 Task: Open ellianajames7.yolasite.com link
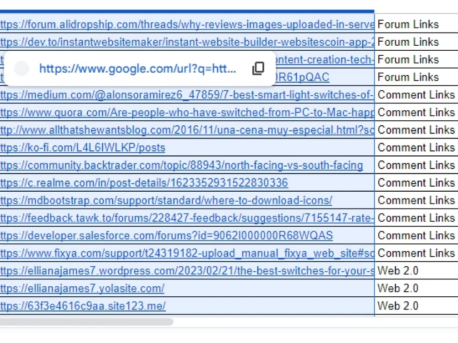tap(82, 289)
